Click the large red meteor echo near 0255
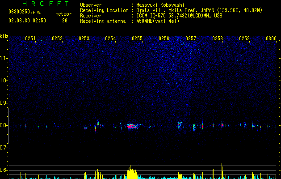This screenshot has width=281, height=179. coord(132,126)
